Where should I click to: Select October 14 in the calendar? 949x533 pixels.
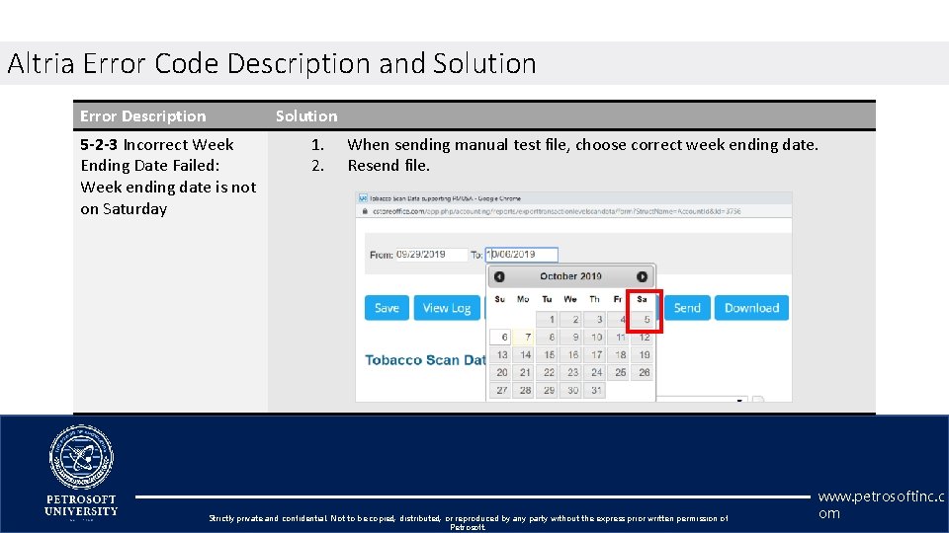tap(524, 354)
